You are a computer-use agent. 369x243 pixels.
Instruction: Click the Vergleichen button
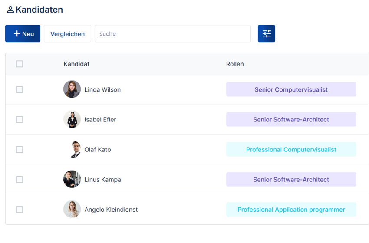click(67, 33)
